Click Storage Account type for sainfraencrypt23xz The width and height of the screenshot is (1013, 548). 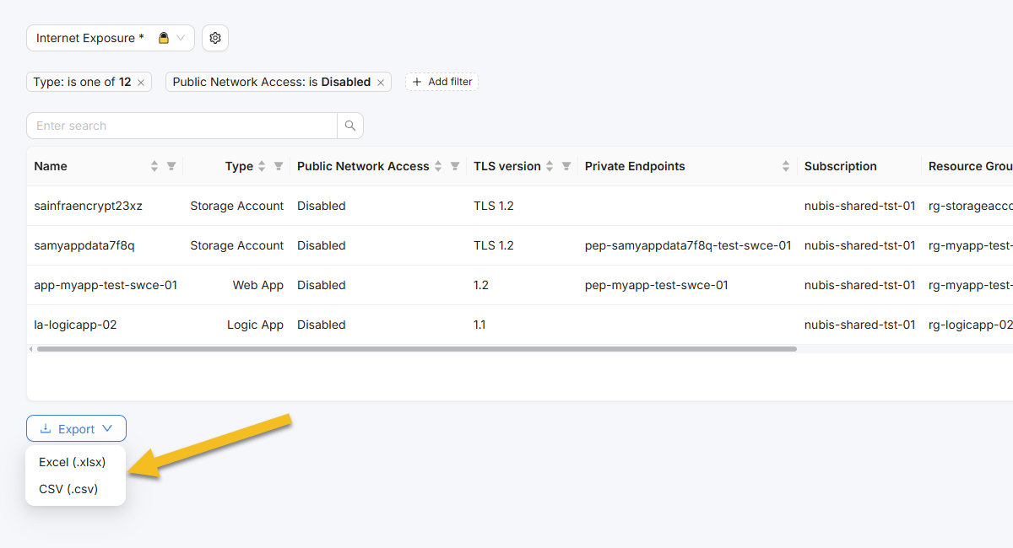(237, 206)
